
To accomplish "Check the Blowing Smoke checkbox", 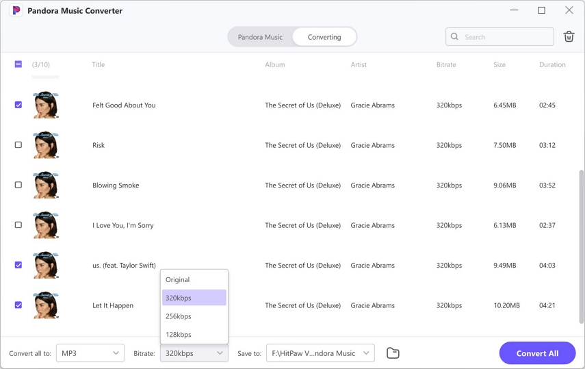I will pos(18,185).
